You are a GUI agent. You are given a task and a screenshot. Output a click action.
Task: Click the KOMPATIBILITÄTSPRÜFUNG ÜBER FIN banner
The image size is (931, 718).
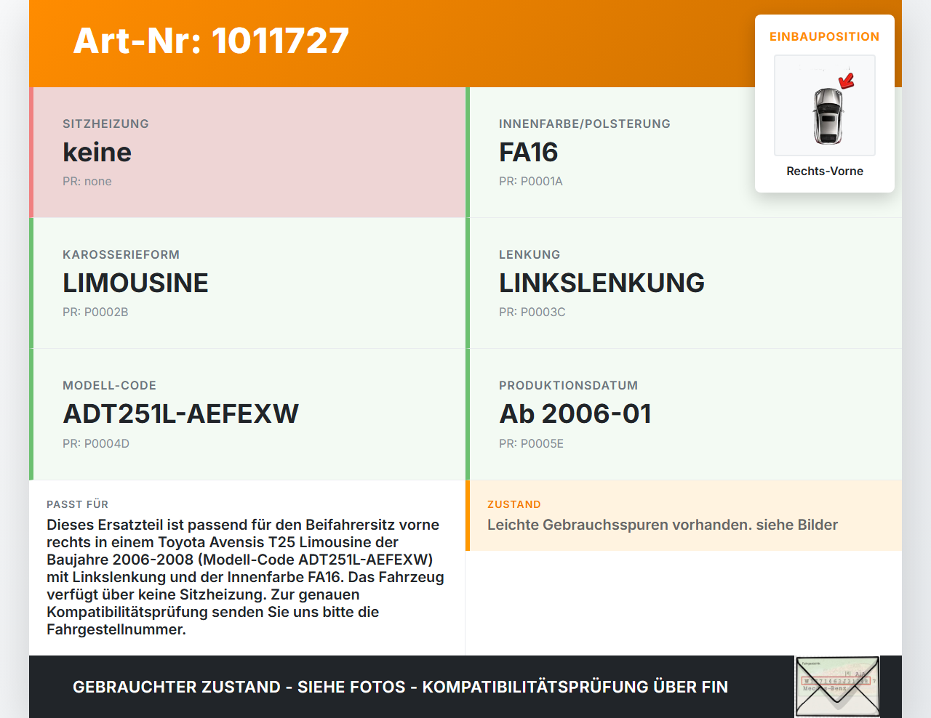tap(400, 686)
